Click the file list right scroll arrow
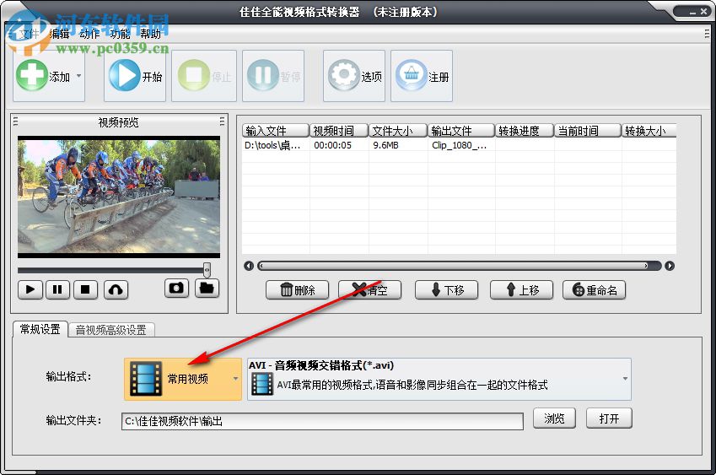Image resolution: width=716 pixels, height=475 pixels. [670, 266]
